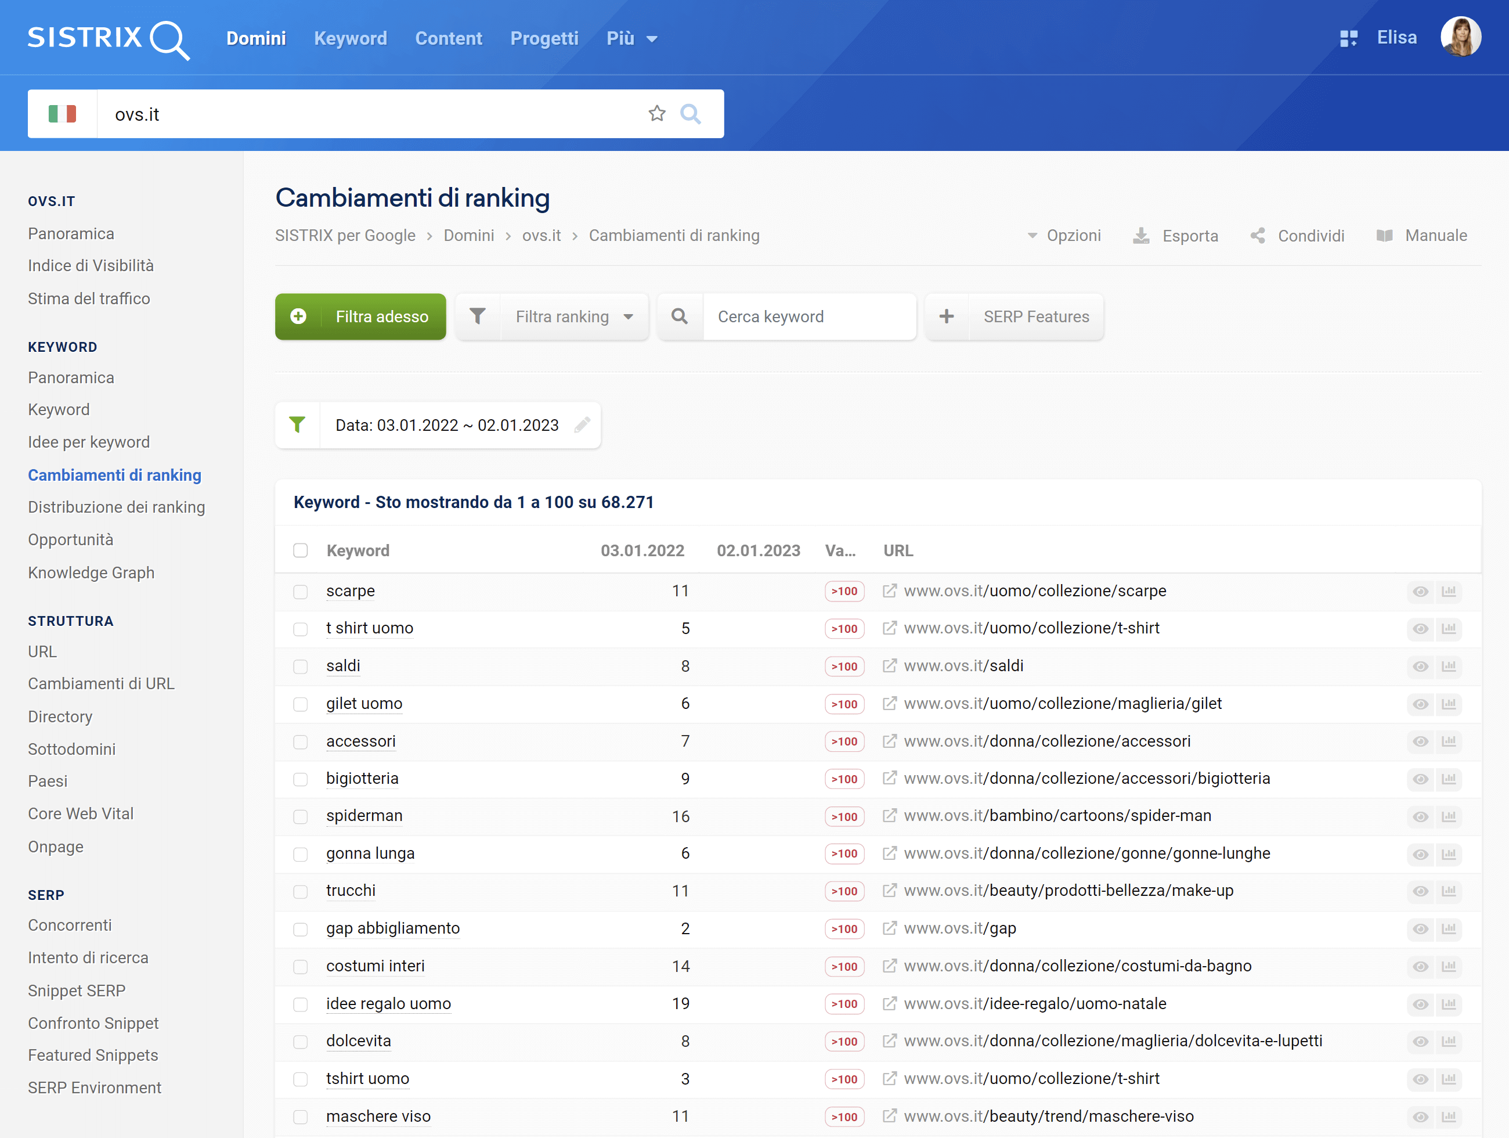This screenshot has height=1138, width=1509.
Task: Open Core Web Vital sidebar link
Action: (x=81, y=813)
